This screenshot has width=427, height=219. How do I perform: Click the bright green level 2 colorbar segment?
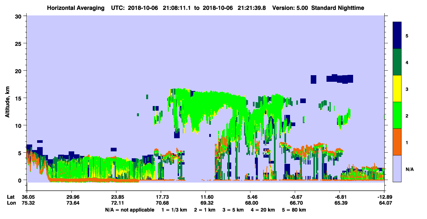(397, 115)
